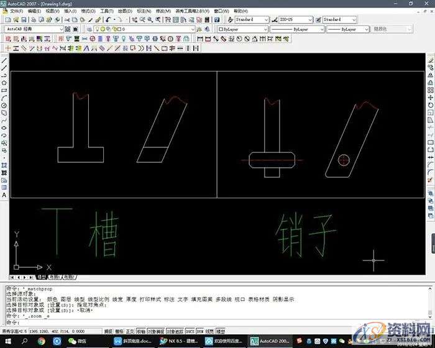Click the Dimension Style icon beside ISO-25

(x=274, y=20)
